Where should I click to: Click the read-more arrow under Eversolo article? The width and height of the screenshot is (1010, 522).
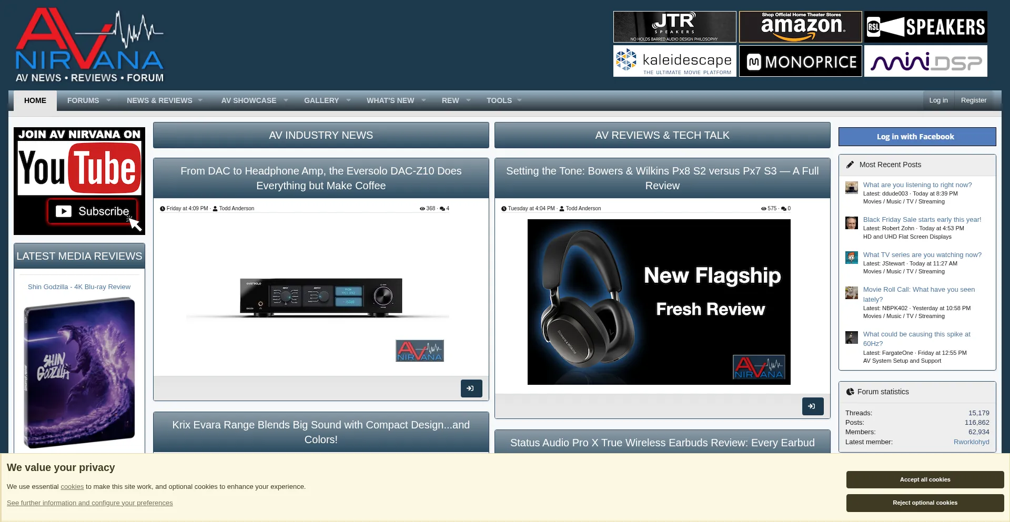click(471, 388)
